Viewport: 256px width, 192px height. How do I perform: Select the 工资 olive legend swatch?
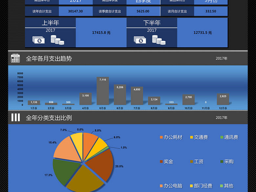[x=192, y=161]
